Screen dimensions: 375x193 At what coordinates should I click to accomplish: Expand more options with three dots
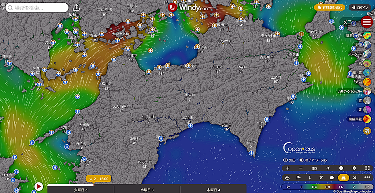(367, 177)
